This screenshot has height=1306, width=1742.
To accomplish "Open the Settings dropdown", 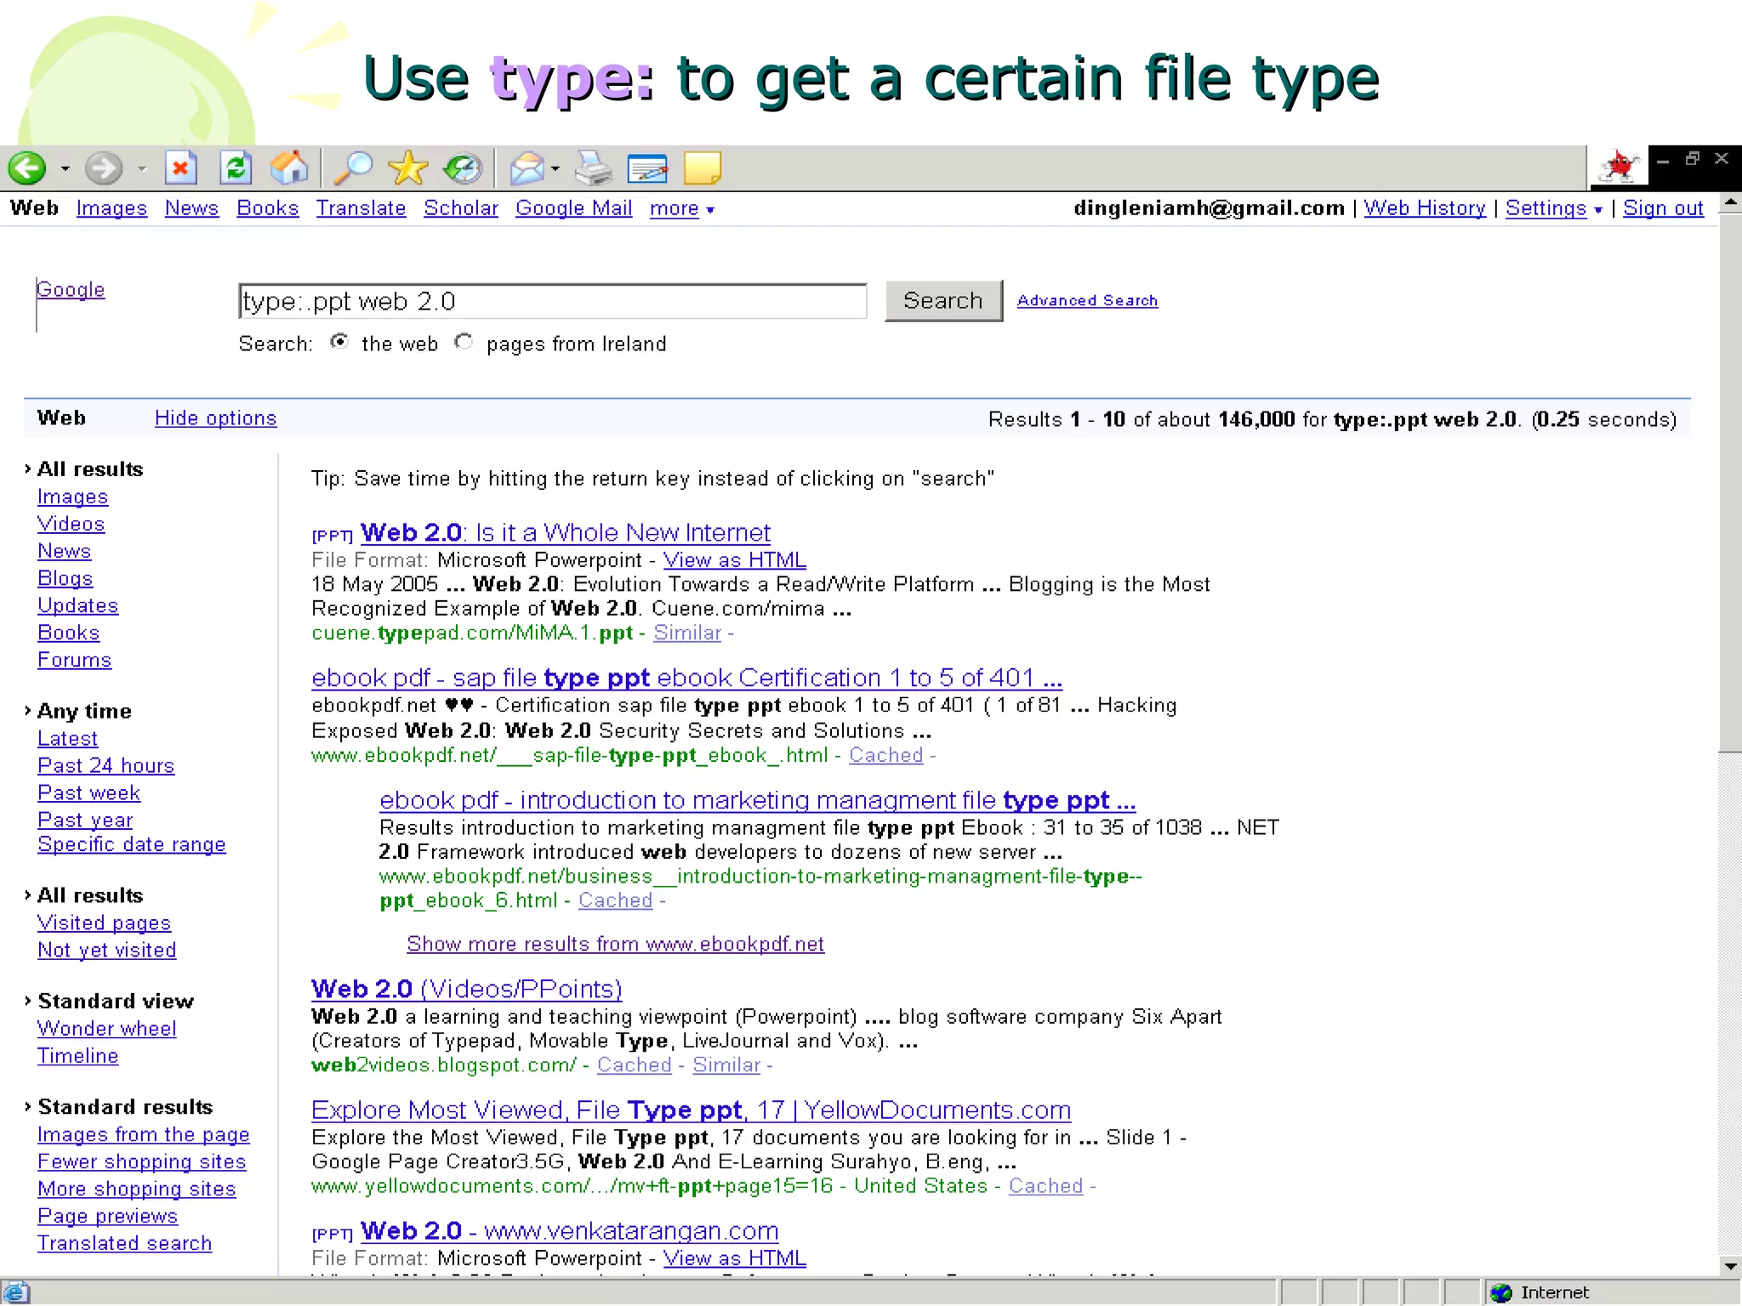I will pyautogui.click(x=1554, y=208).
